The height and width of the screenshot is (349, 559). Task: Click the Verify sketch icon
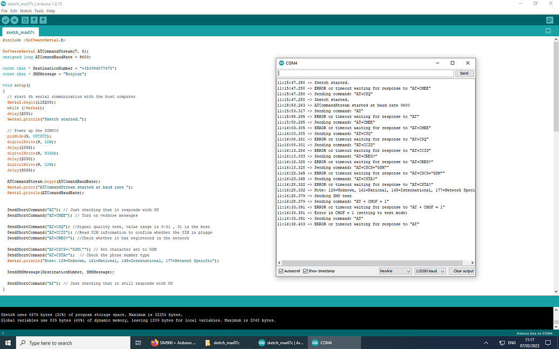5,20
